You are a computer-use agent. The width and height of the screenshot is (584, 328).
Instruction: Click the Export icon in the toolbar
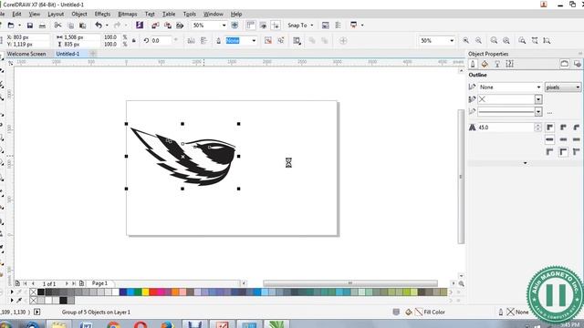pos(168,26)
